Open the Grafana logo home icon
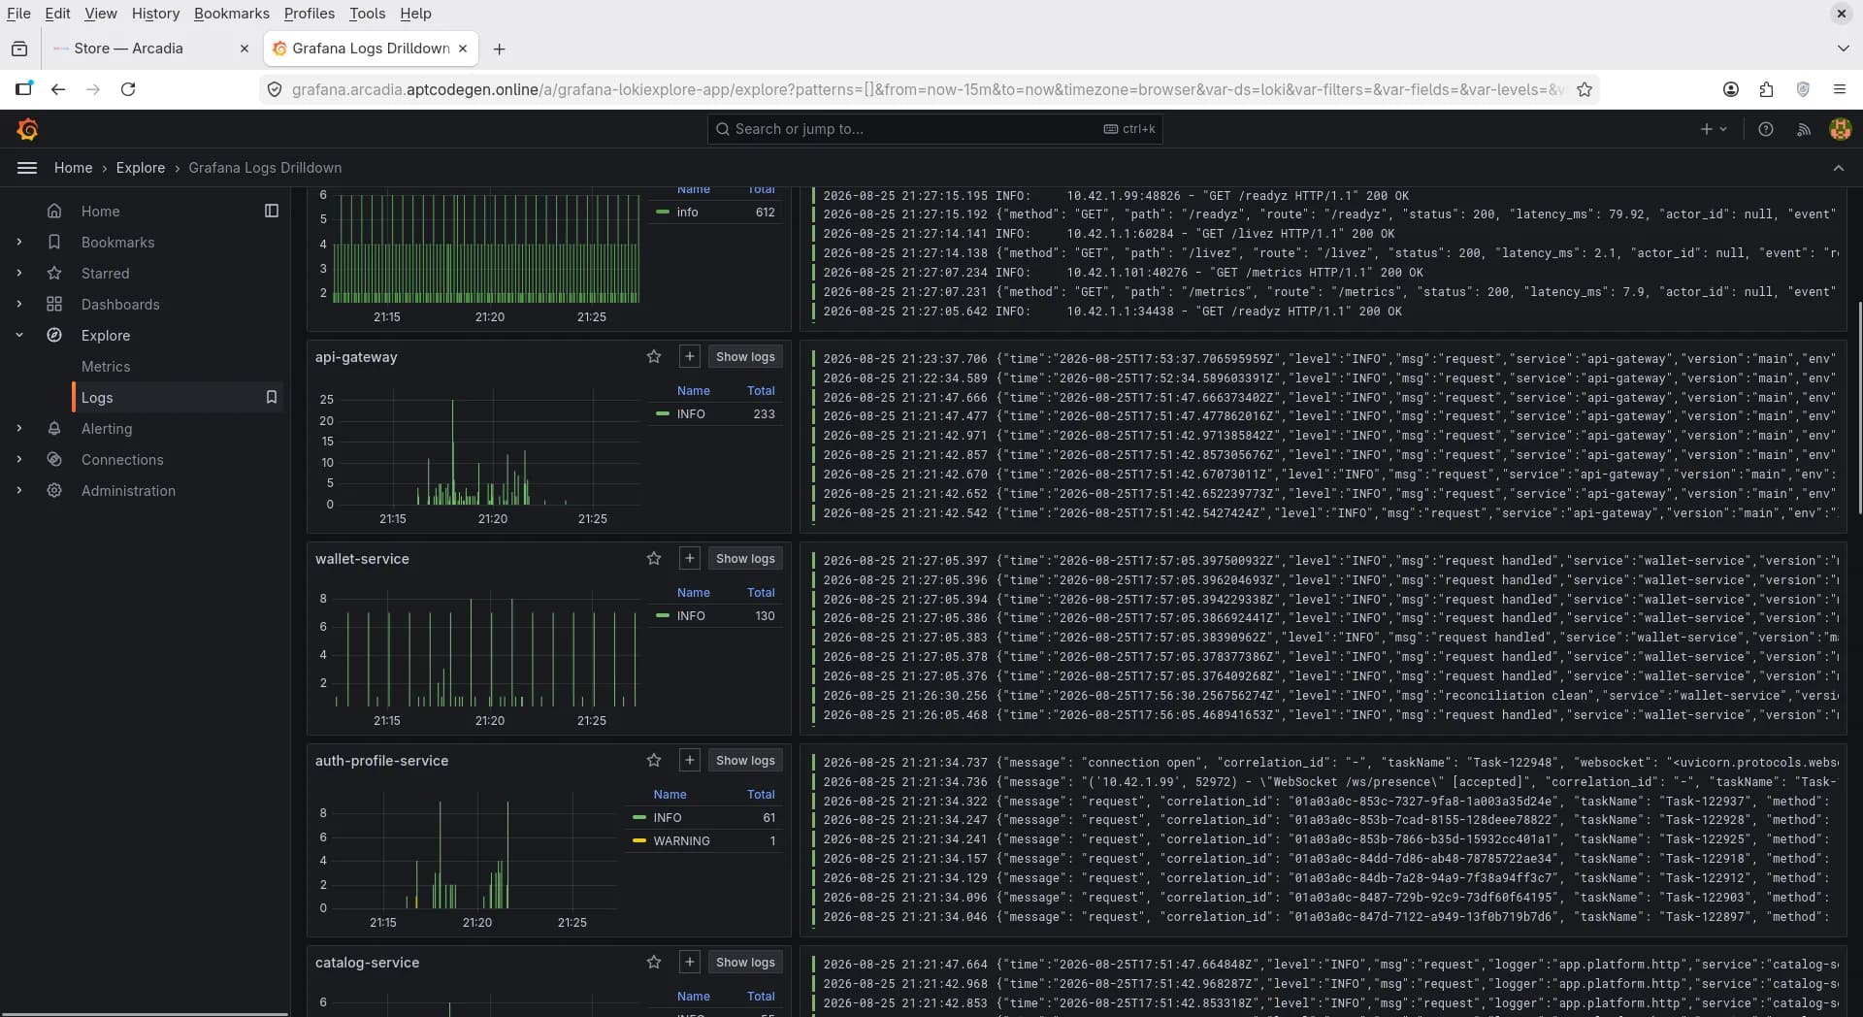1863x1017 pixels. 27,129
